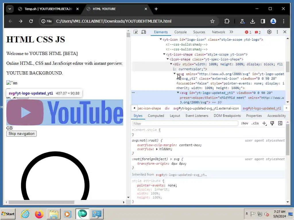This screenshot has width=294, height=220.
Task: Collapse the yt-icon logo-icon node
Action: point(161,39)
